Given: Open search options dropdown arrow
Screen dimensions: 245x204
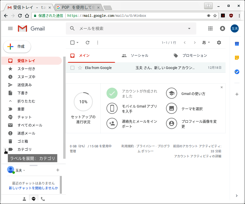Looking at the screenshot, I should pyautogui.click(x=189, y=28).
